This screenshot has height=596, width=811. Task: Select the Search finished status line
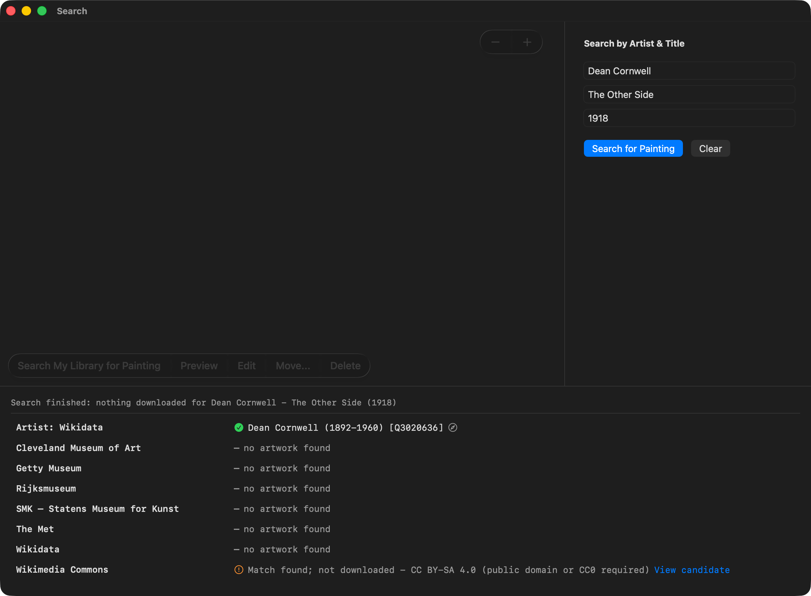tap(203, 403)
